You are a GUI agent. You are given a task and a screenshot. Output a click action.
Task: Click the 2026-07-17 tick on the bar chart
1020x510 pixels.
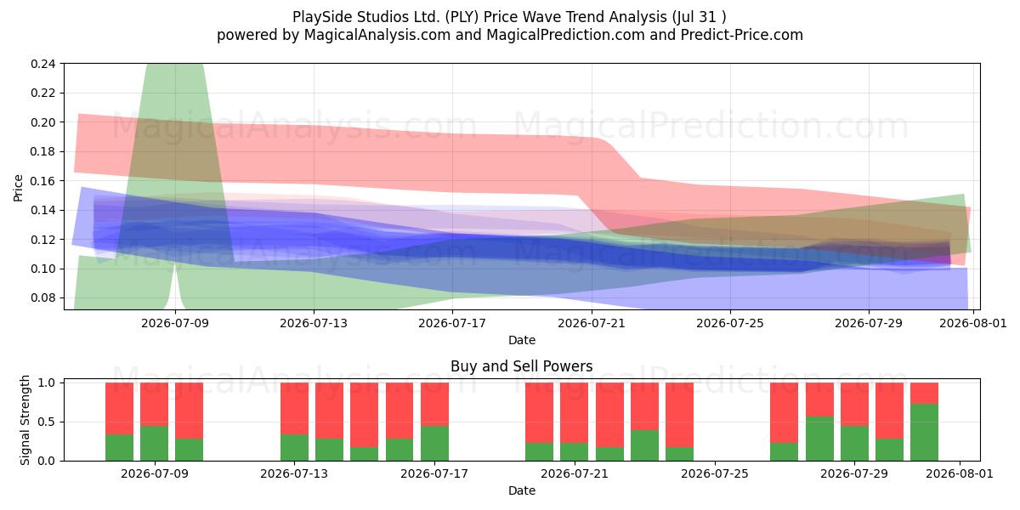click(434, 473)
